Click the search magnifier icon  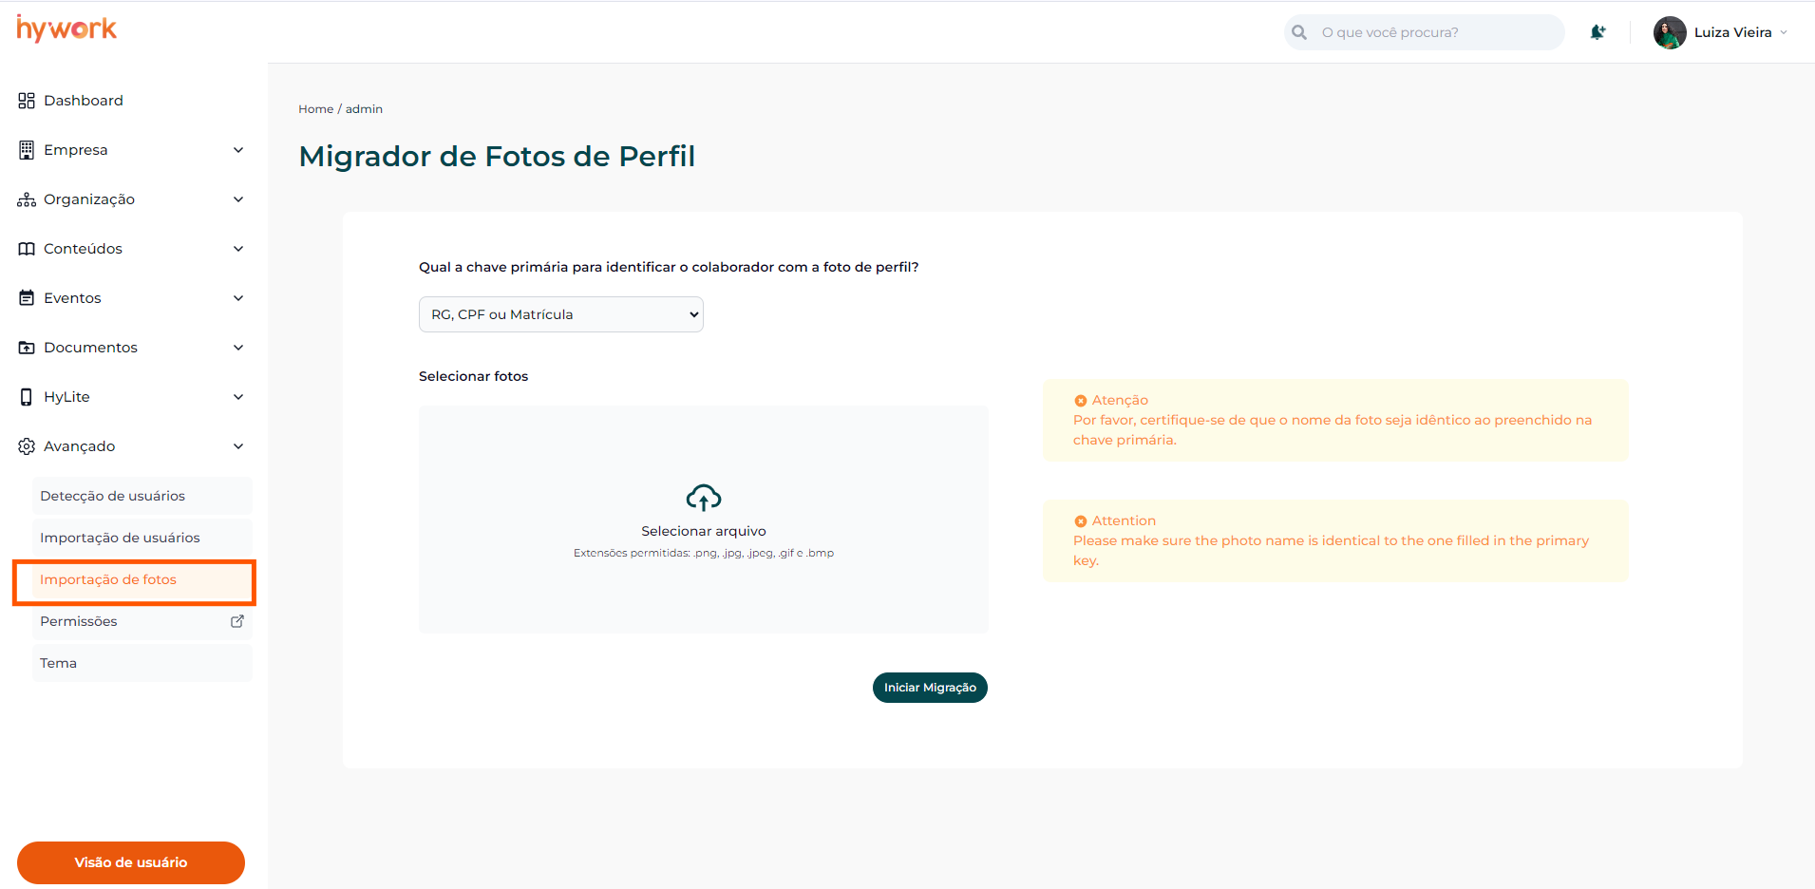(x=1299, y=32)
